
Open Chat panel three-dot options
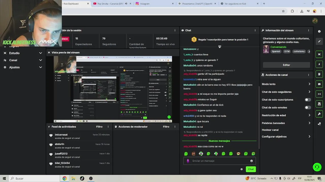255,30
